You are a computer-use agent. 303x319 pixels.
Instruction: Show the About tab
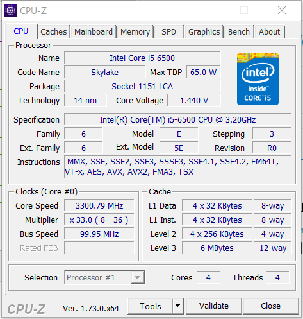click(269, 31)
